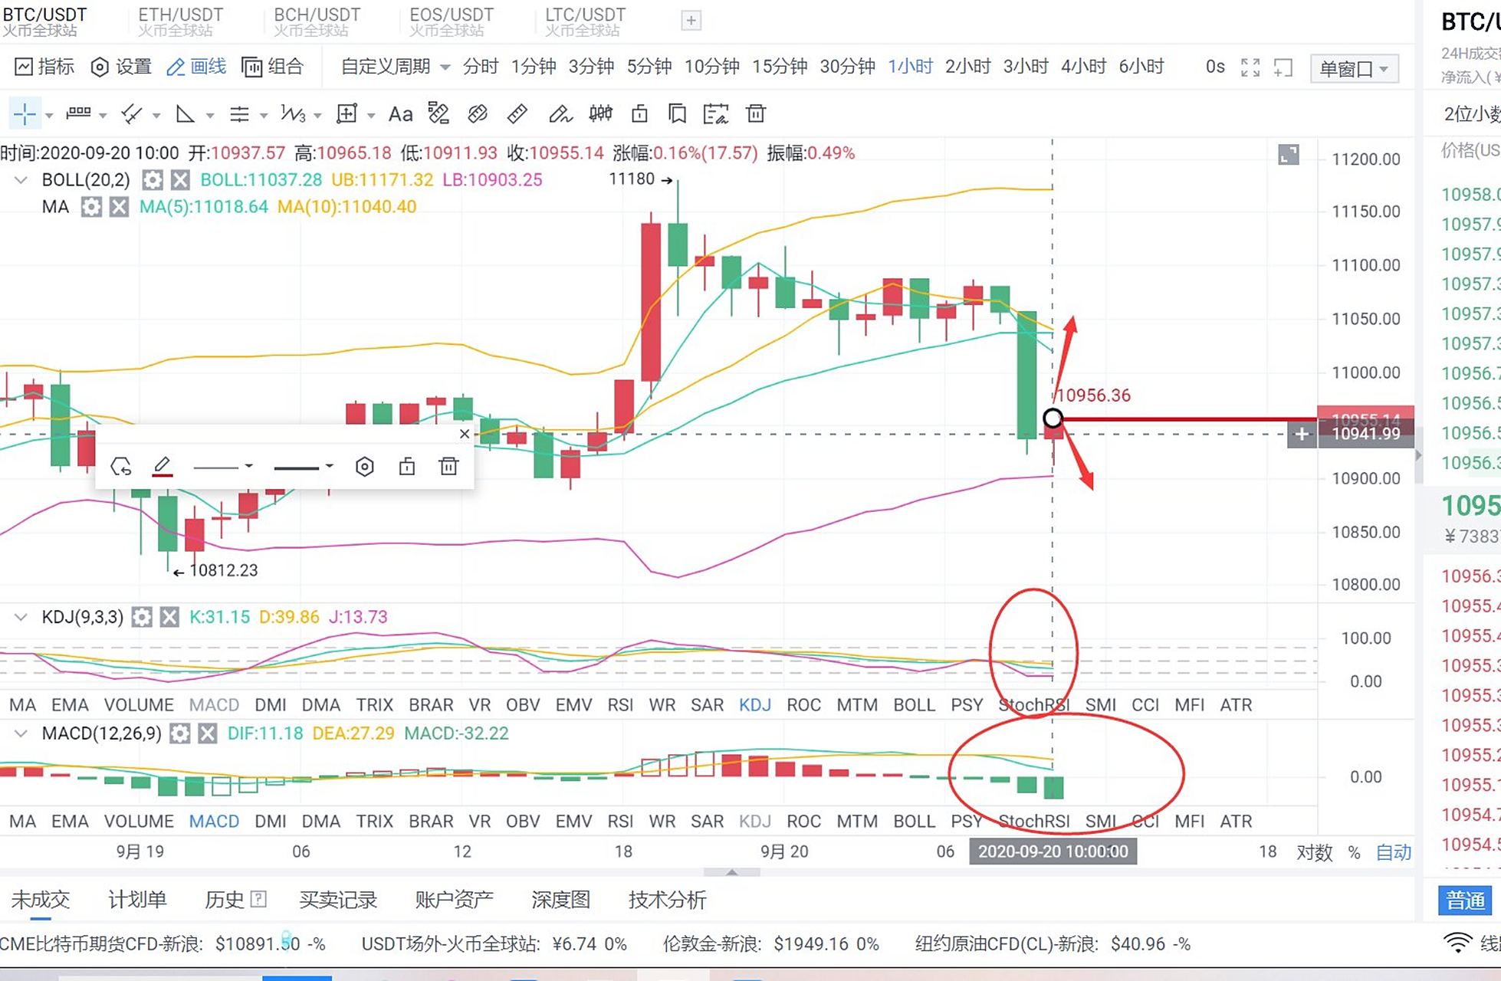Click the 普通 button on the right
The width and height of the screenshot is (1501, 981).
[x=1464, y=900]
